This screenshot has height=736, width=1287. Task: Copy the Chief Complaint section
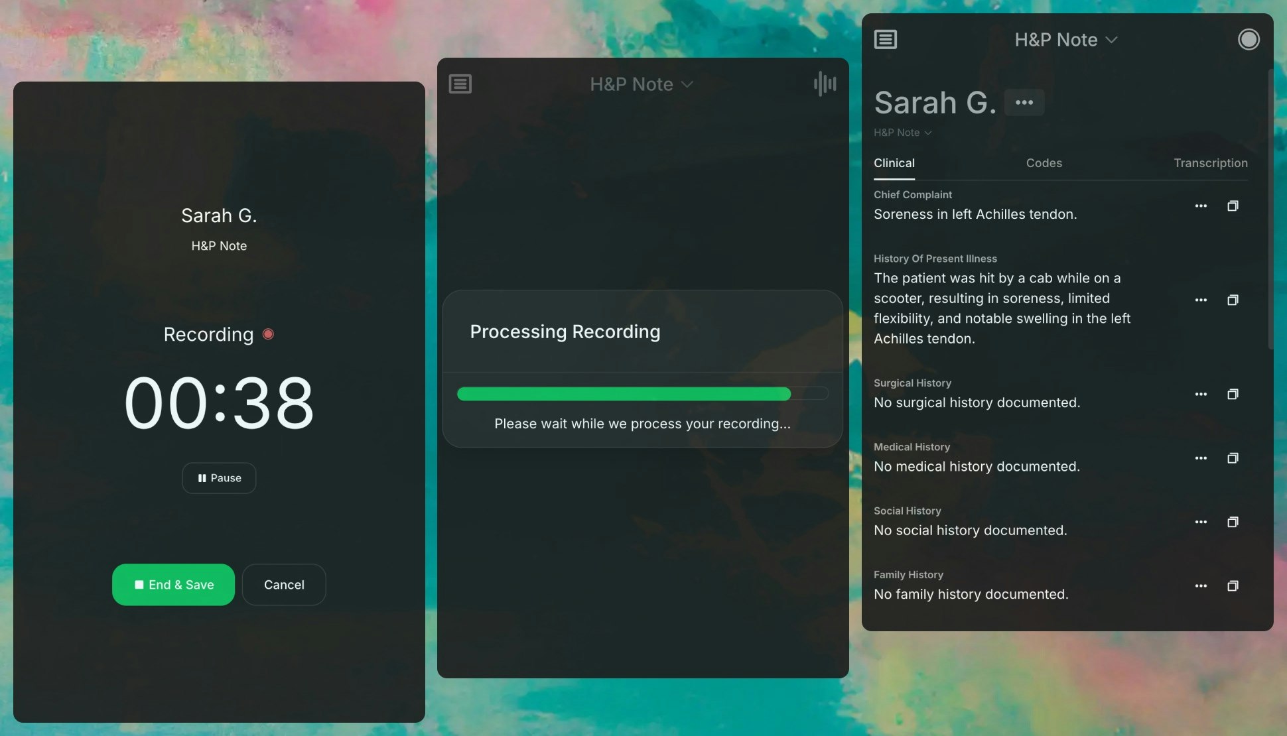1233,206
